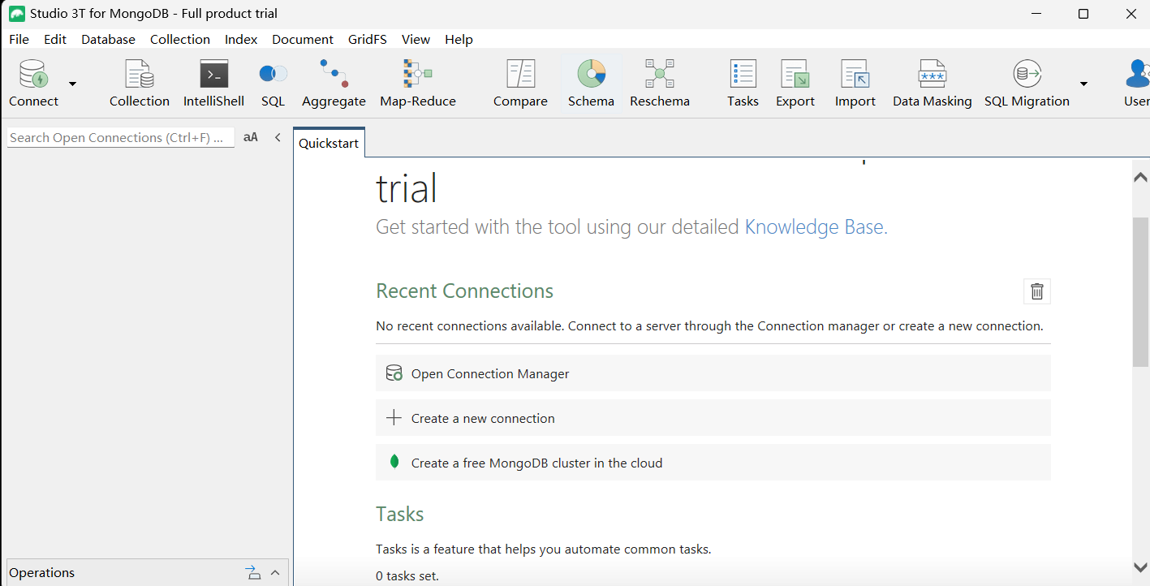
Task: Click the Reschema toolbar icon
Action: [x=660, y=84]
